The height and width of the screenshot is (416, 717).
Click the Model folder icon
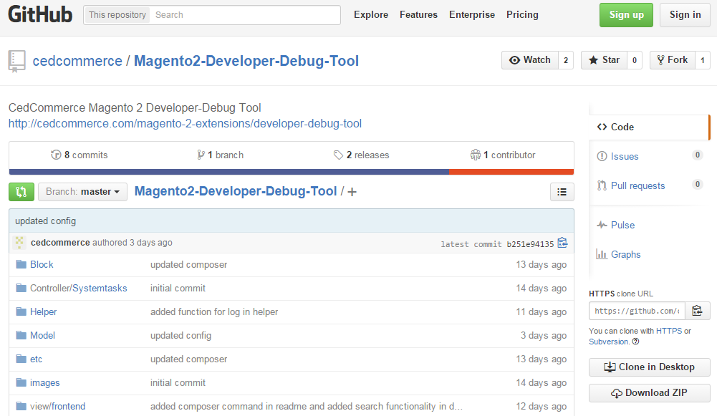[x=21, y=335]
